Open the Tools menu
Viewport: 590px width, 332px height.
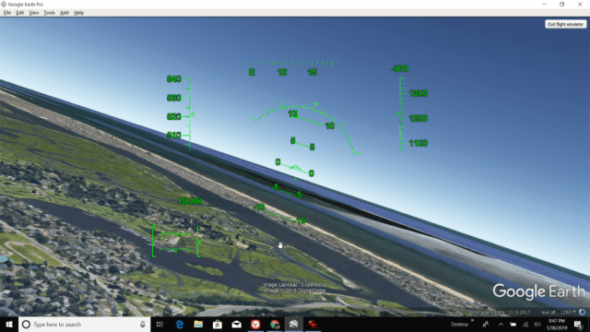49,13
